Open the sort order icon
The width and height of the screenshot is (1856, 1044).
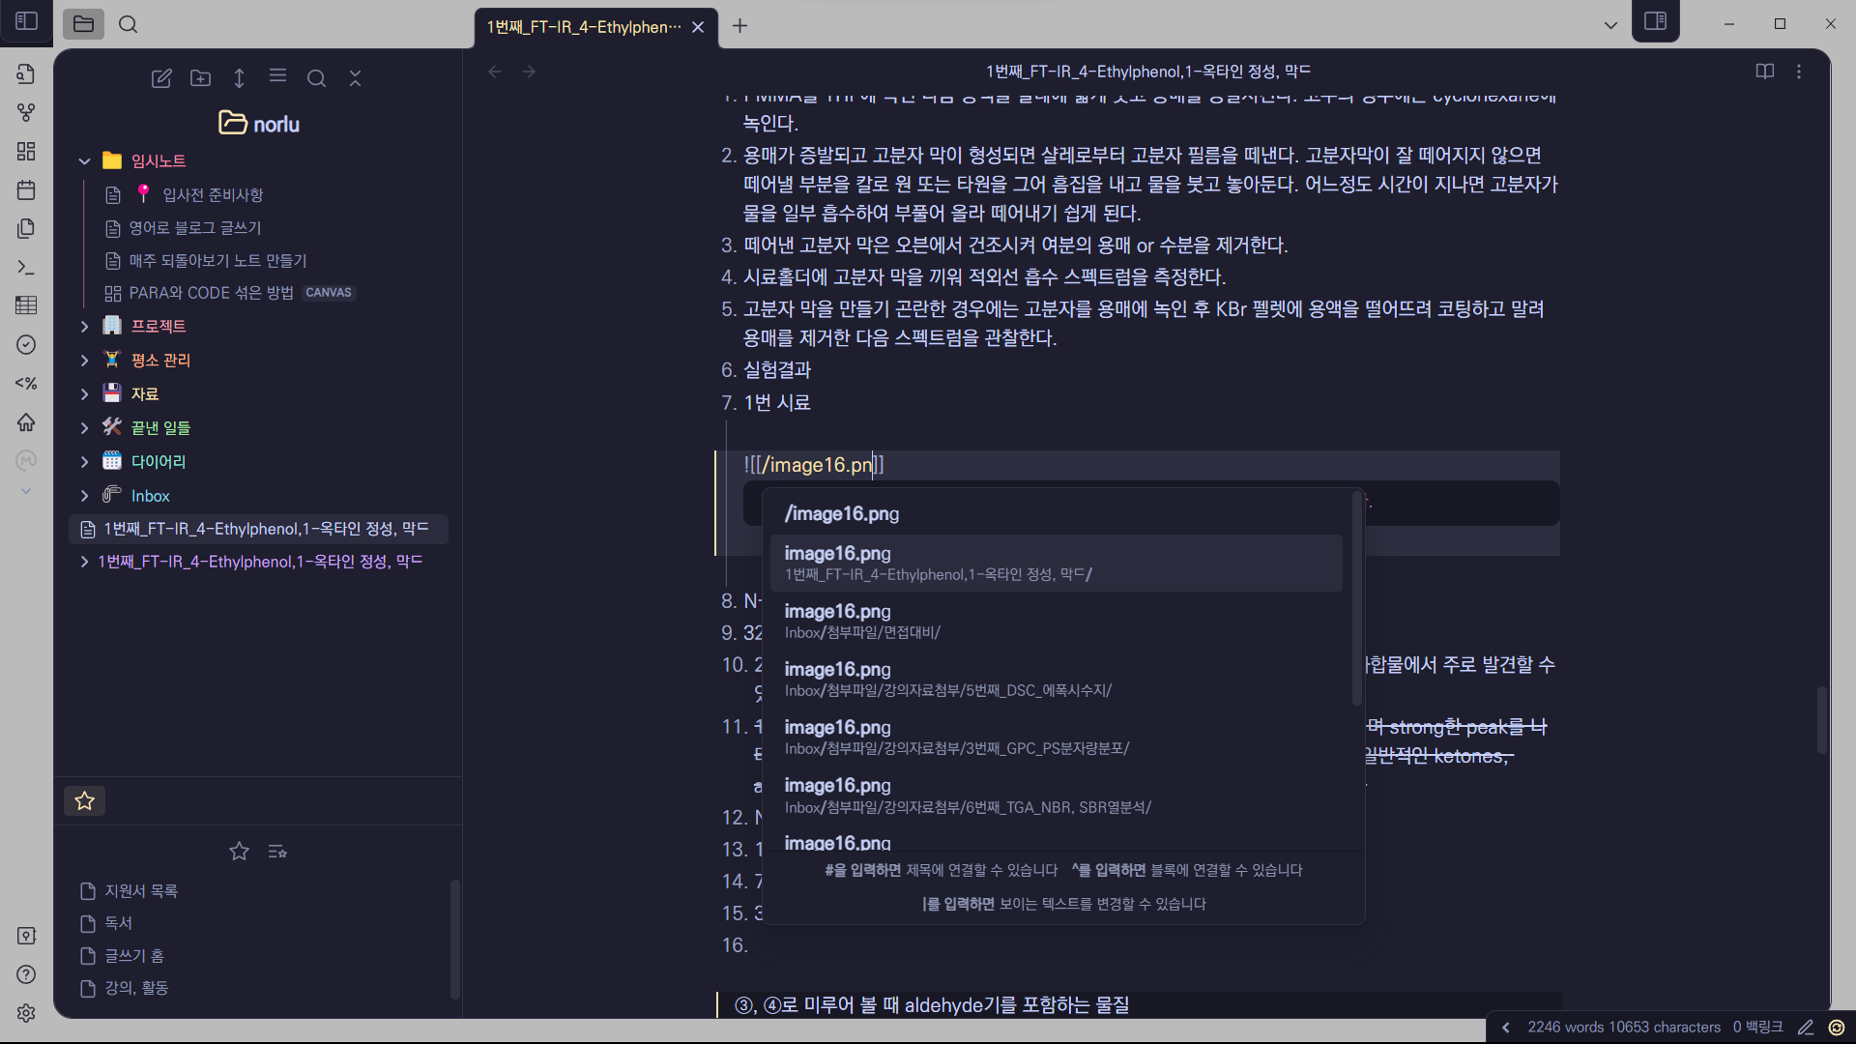(239, 78)
